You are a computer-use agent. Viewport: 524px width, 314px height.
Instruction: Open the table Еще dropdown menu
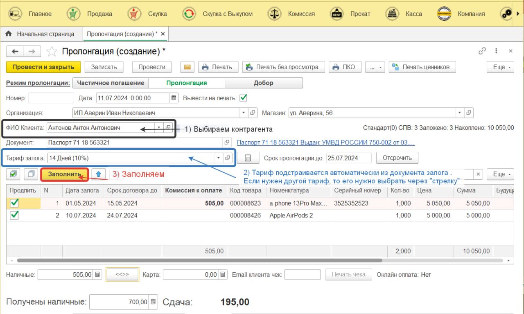[501, 174]
